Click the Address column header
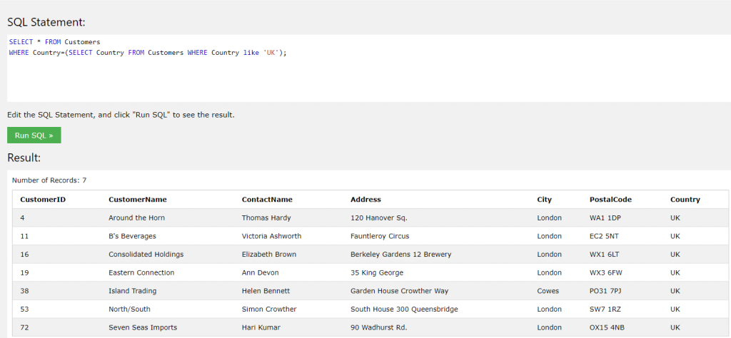 (x=365, y=199)
